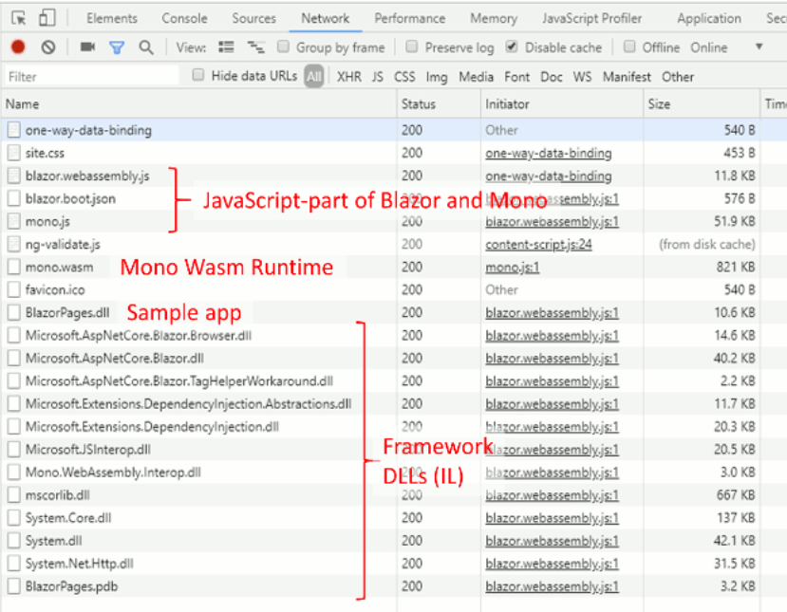The image size is (787, 612).
Task: Select the inspect element cursor icon
Action: 19,19
